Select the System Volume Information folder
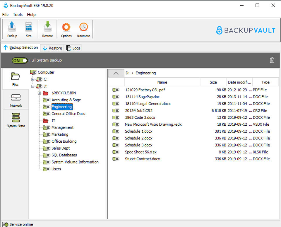This screenshot has width=281, height=227. pyautogui.click(x=75, y=162)
